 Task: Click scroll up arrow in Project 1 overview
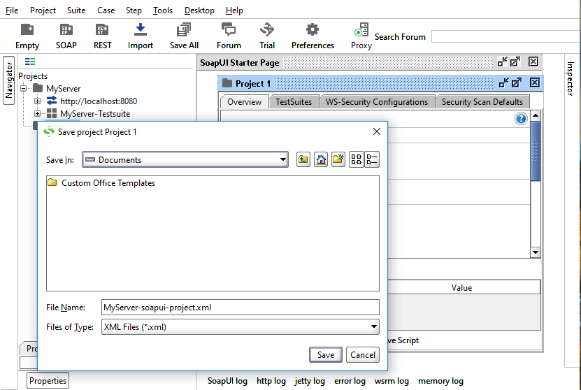coord(536,115)
